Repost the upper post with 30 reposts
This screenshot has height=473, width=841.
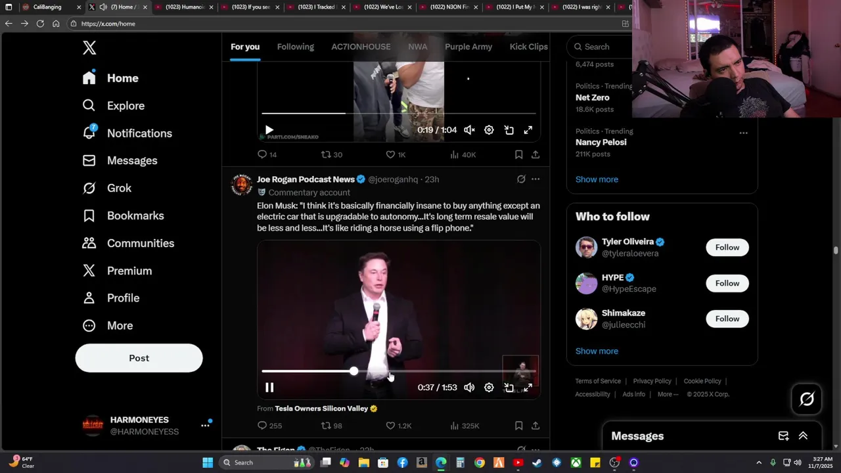332,154
